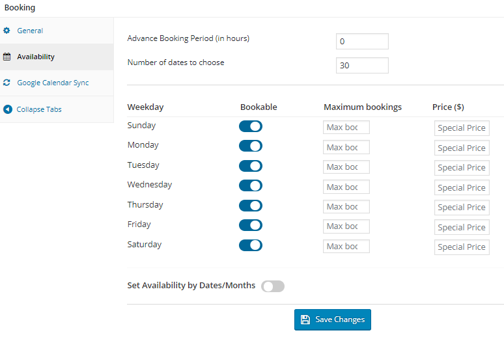
Task: Click the General gear icon
Action: click(7, 31)
